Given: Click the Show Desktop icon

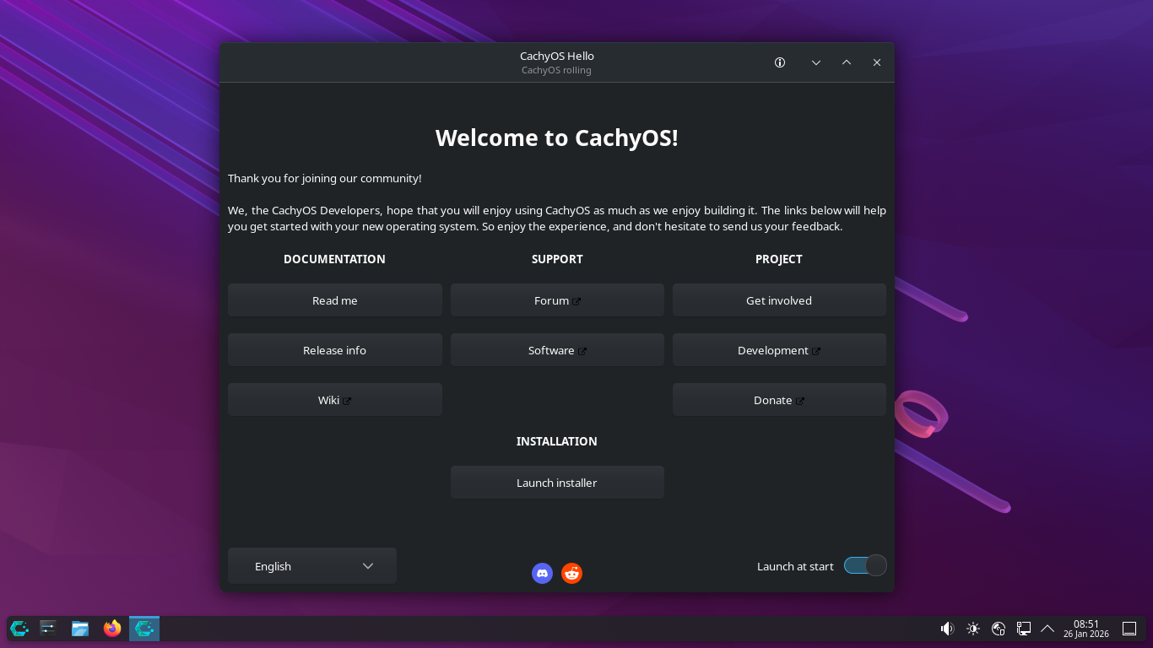Looking at the screenshot, I should pos(1129,629).
